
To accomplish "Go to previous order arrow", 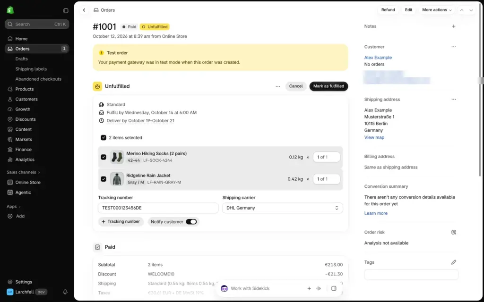I will point(462,10).
